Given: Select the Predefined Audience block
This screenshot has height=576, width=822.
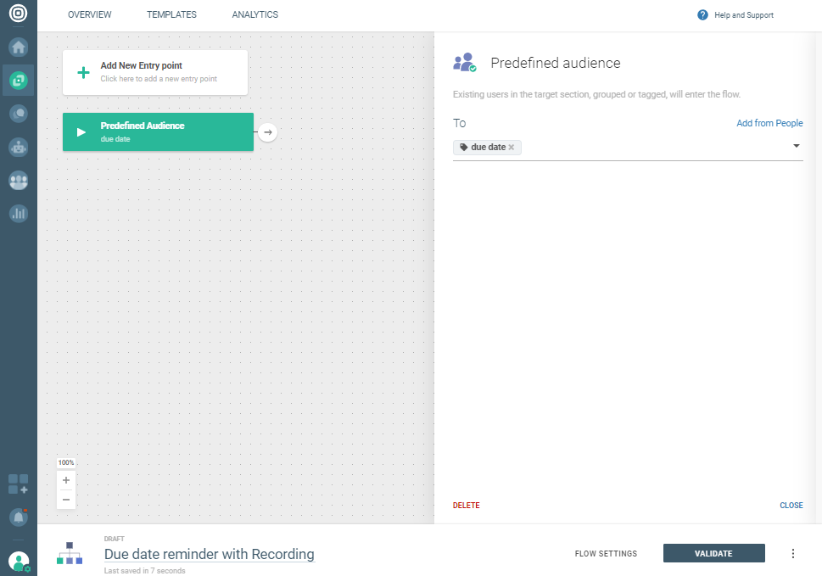Looking at the screenshot, I should [x=158, y=132].
